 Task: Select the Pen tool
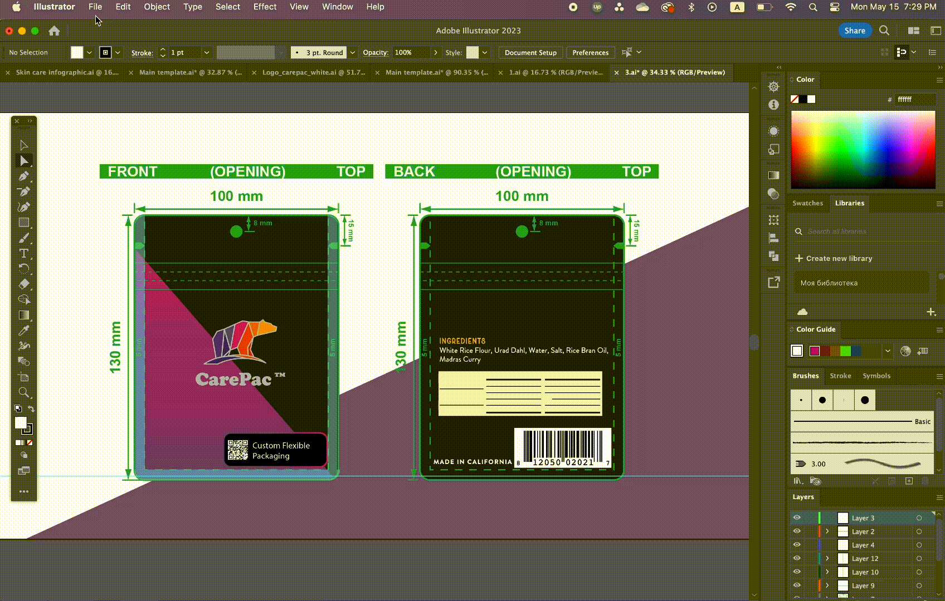pos(24,176)
